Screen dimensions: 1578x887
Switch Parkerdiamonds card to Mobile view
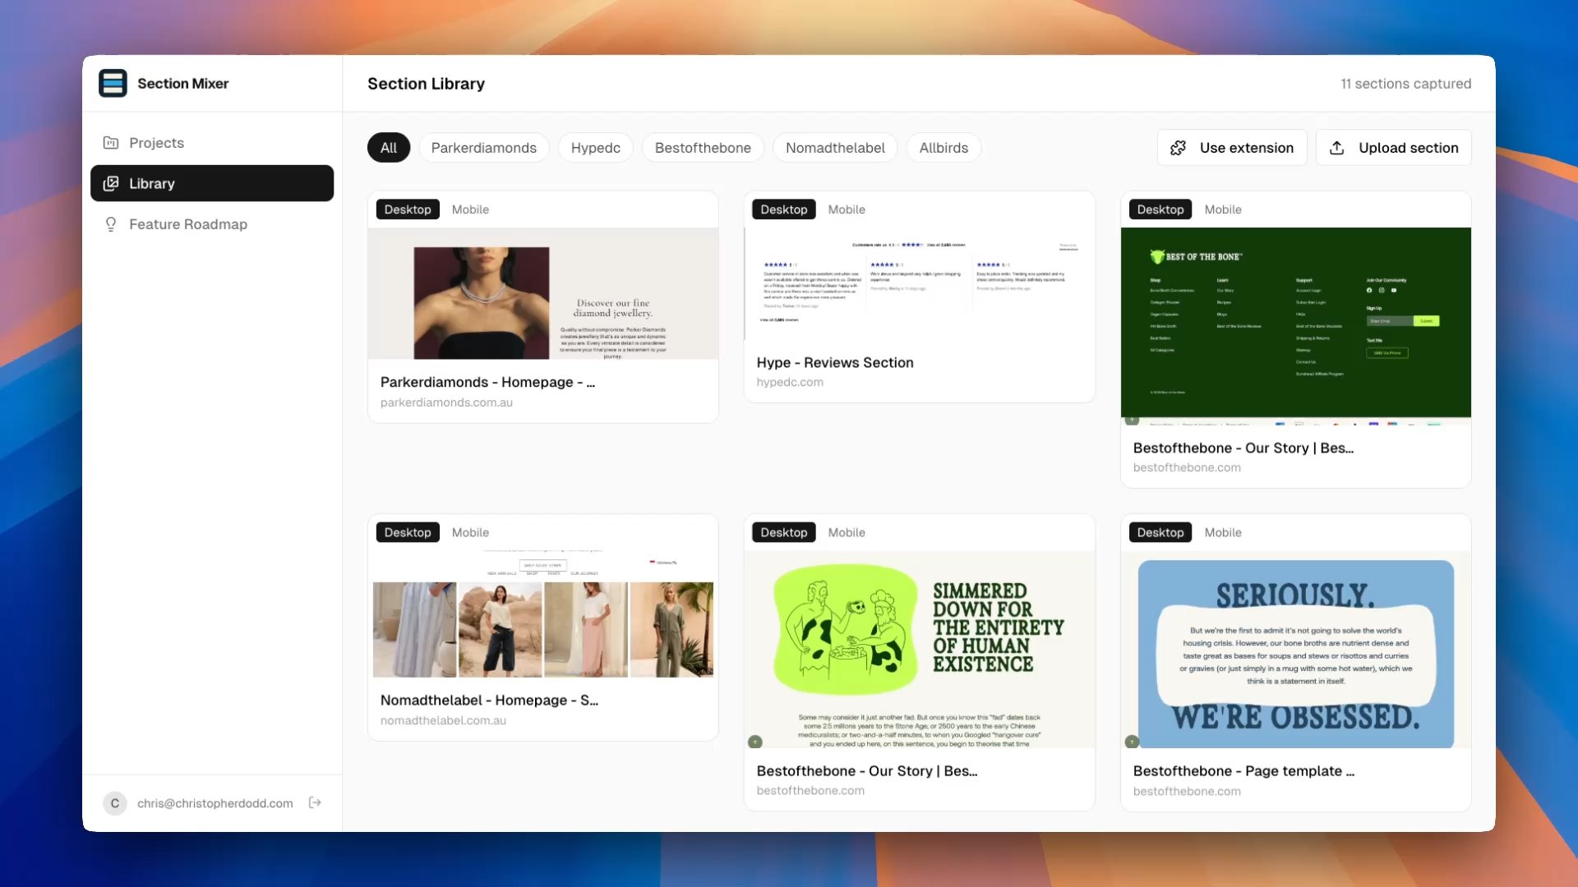pos(470,209)
